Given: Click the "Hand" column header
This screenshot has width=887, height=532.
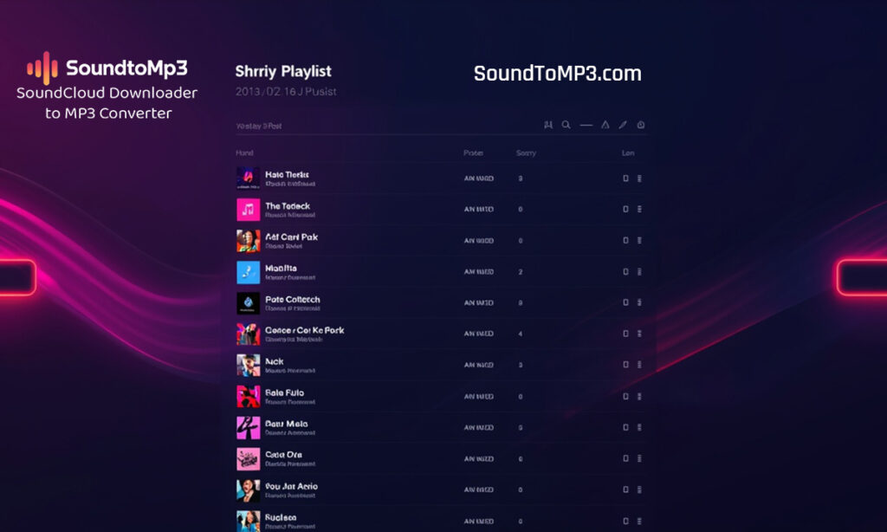Looking at the screenshot, I should [x=244, y=153].
